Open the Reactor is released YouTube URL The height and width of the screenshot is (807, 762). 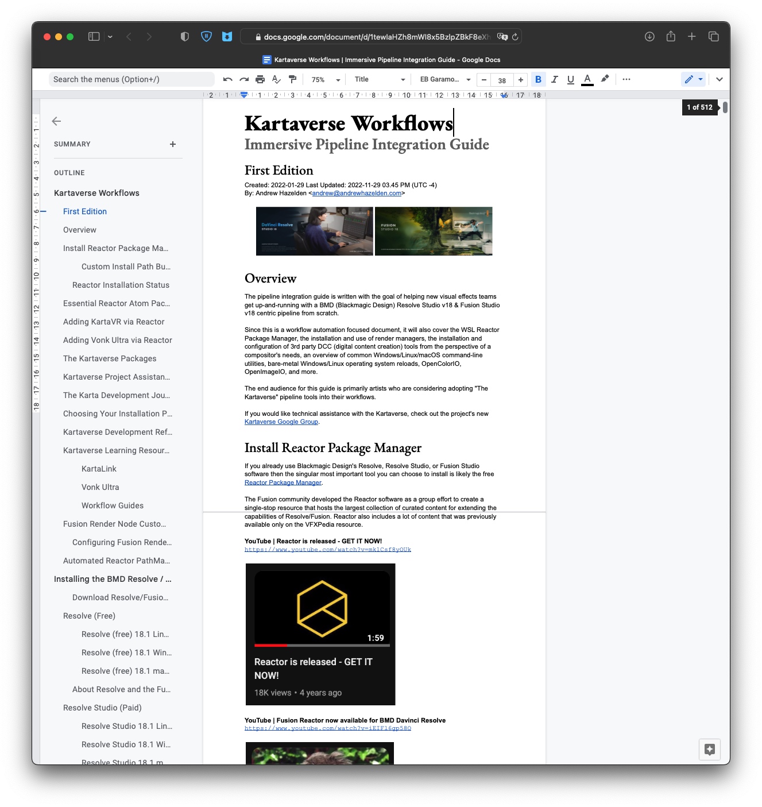pos(328,550)
